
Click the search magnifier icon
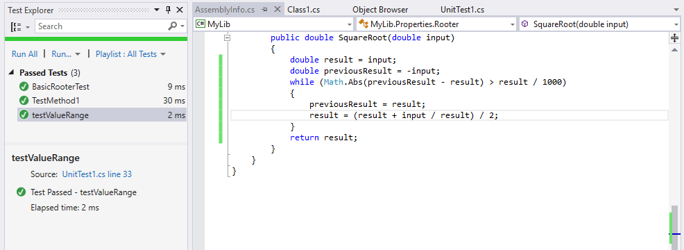[173, 26]
